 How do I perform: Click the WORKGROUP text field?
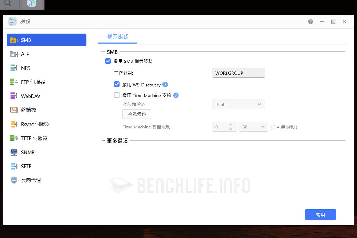coord(238,73)
